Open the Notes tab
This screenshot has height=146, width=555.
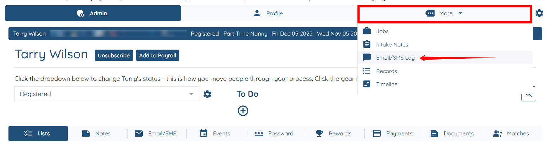[x=97, y=134]
